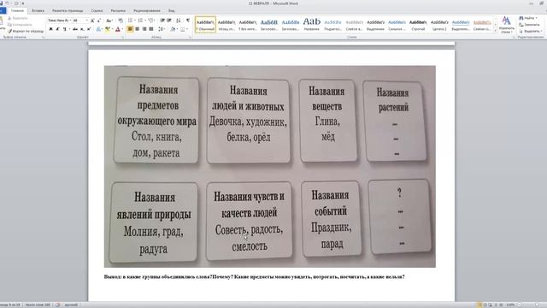Image resolution: width=547 pixels, height=308 pixels.
Task: Apply subscript formatting
Action: (x=82, y=29)
